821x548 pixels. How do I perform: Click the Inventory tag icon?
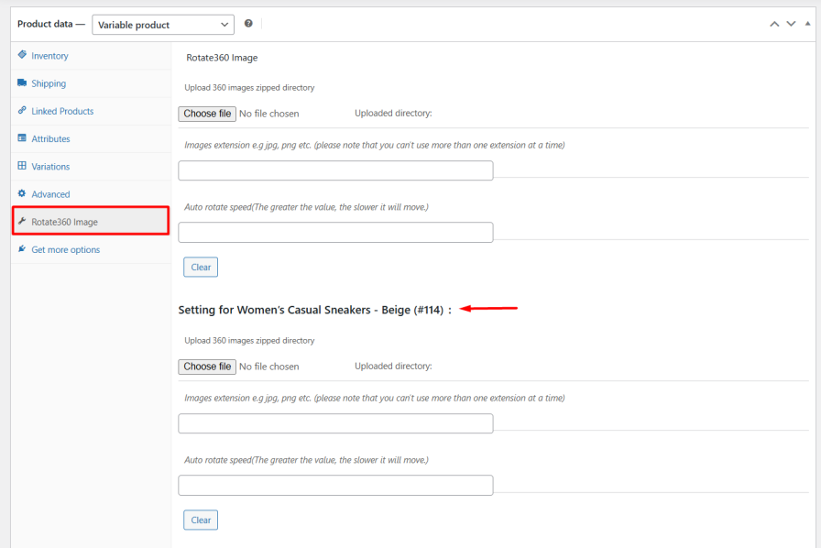pos(22,54)
